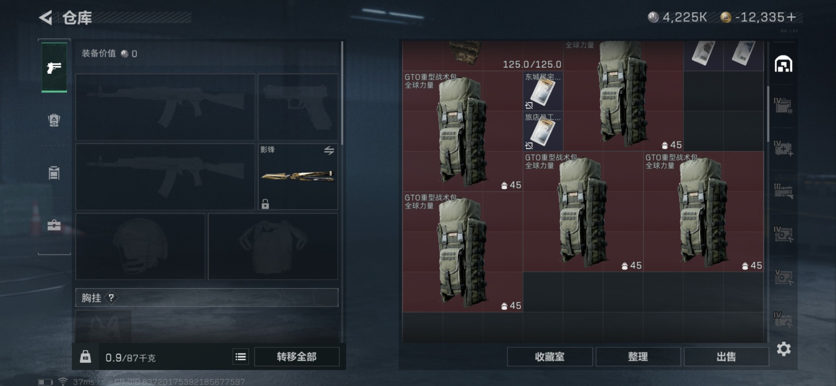
Task: Click the lock icon under 影锋 knife
Action: click(x=265, y=203)
